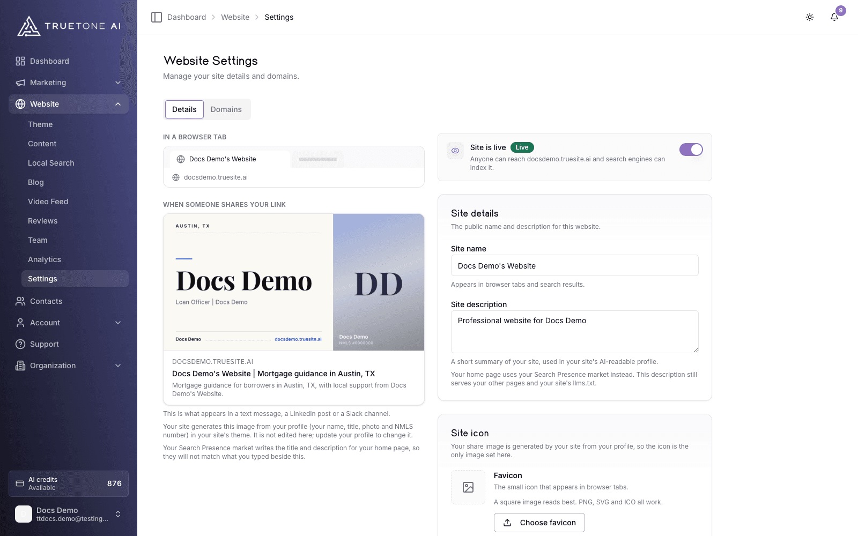The height and width of the screenshot is (536, 858).
Task: Open notifications bell icon
Action: coord(834,17)
